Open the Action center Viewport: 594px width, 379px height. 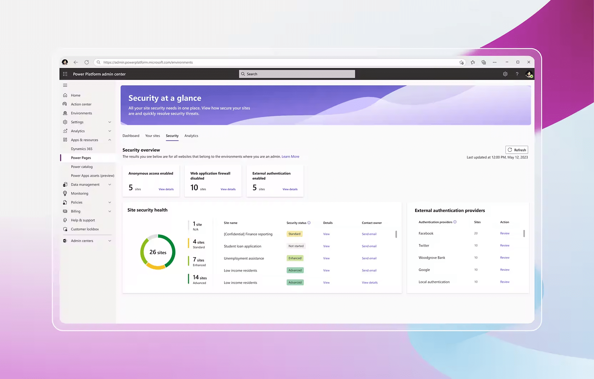81,104
